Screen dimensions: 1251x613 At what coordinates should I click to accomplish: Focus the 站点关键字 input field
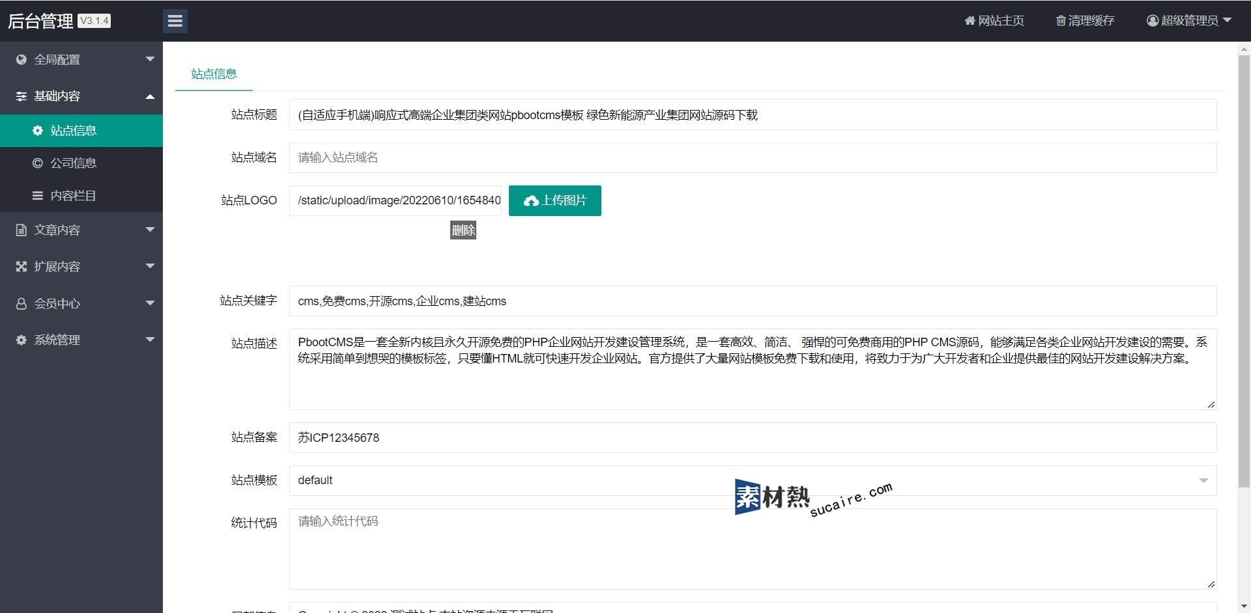point(753,301)
